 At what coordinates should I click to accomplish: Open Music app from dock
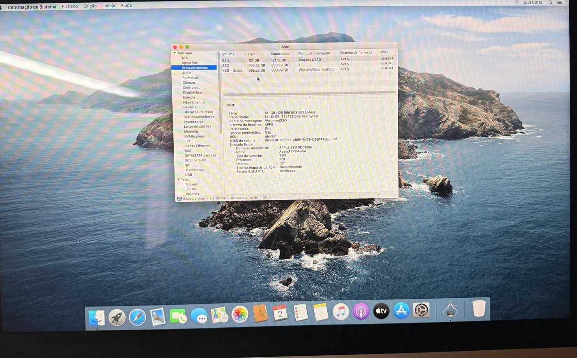click(x=341, y=312)
